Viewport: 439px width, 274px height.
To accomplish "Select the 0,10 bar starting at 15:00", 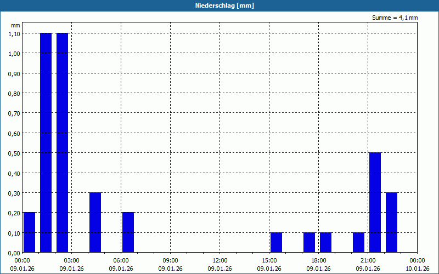I will (x=277, y=242).
